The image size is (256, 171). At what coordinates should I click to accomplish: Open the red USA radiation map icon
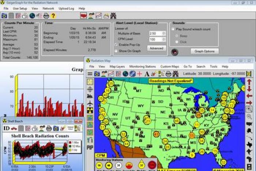[83, 16]
